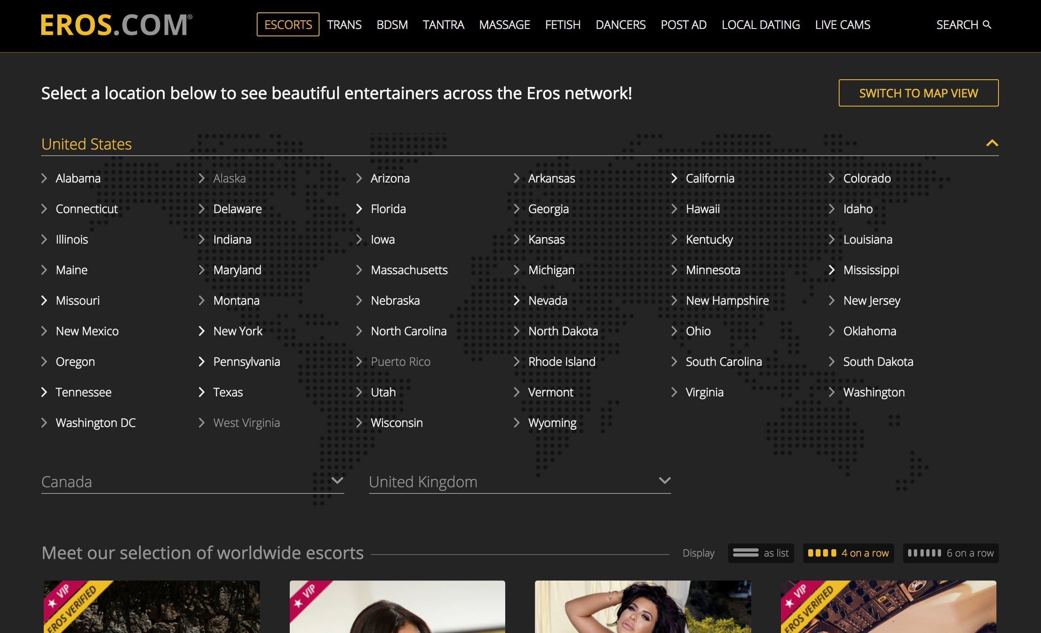
Task: Click the chevron icon beside Missouri
Action: 44,301
